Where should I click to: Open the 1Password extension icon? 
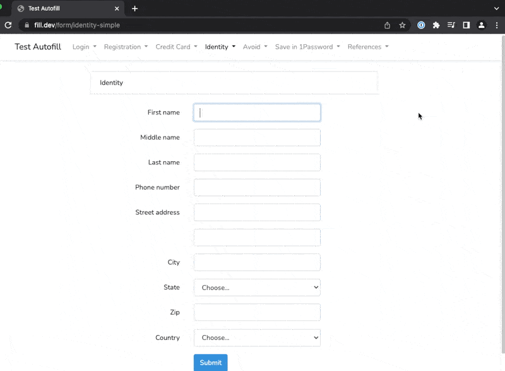(421, 25)
